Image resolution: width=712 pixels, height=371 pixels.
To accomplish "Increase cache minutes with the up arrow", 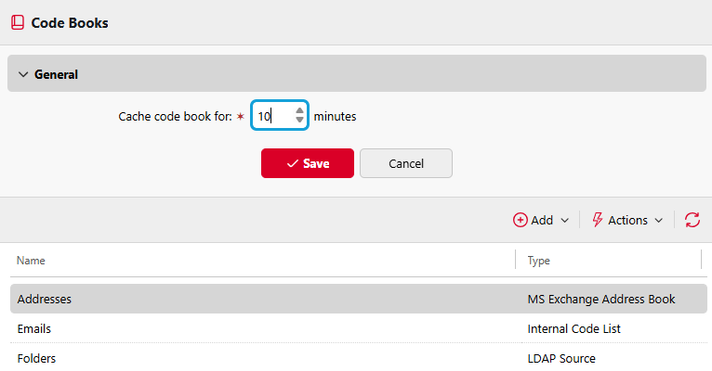I will tap(299, 110).
